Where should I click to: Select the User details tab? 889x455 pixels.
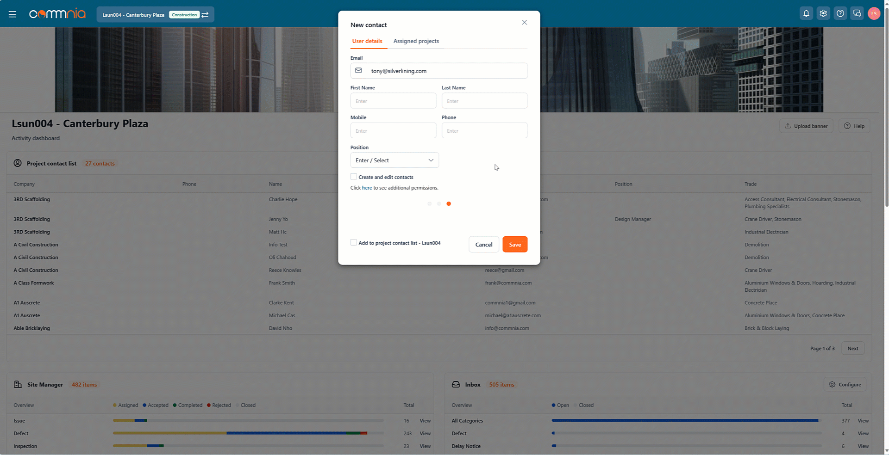click(x=367, y=41)
